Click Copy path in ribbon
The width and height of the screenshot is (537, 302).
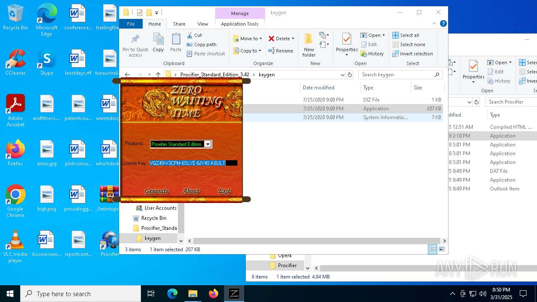tap(201, 44)
